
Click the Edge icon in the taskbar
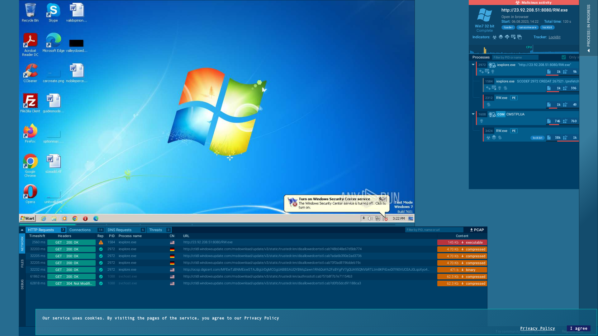[x=96, y=218]
